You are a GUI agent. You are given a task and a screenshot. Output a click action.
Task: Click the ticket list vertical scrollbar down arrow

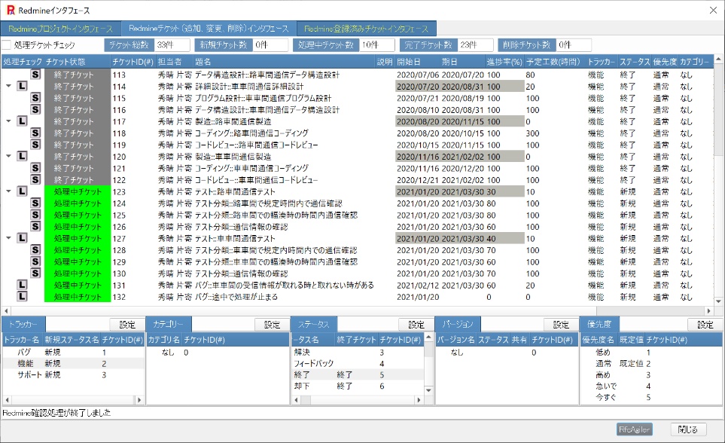(718, 301)
